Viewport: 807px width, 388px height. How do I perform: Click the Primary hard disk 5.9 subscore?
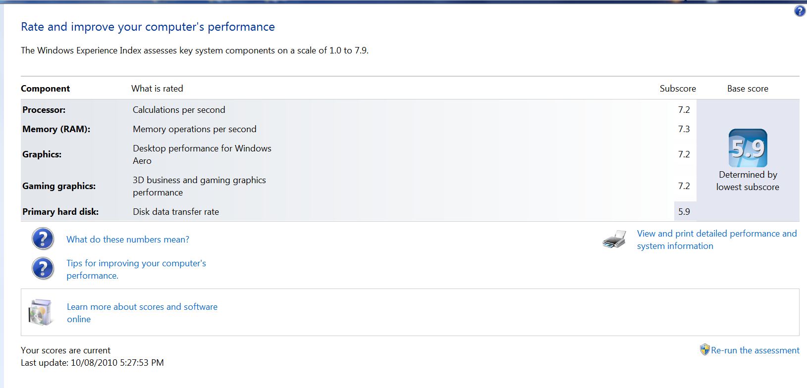(684, 212)
